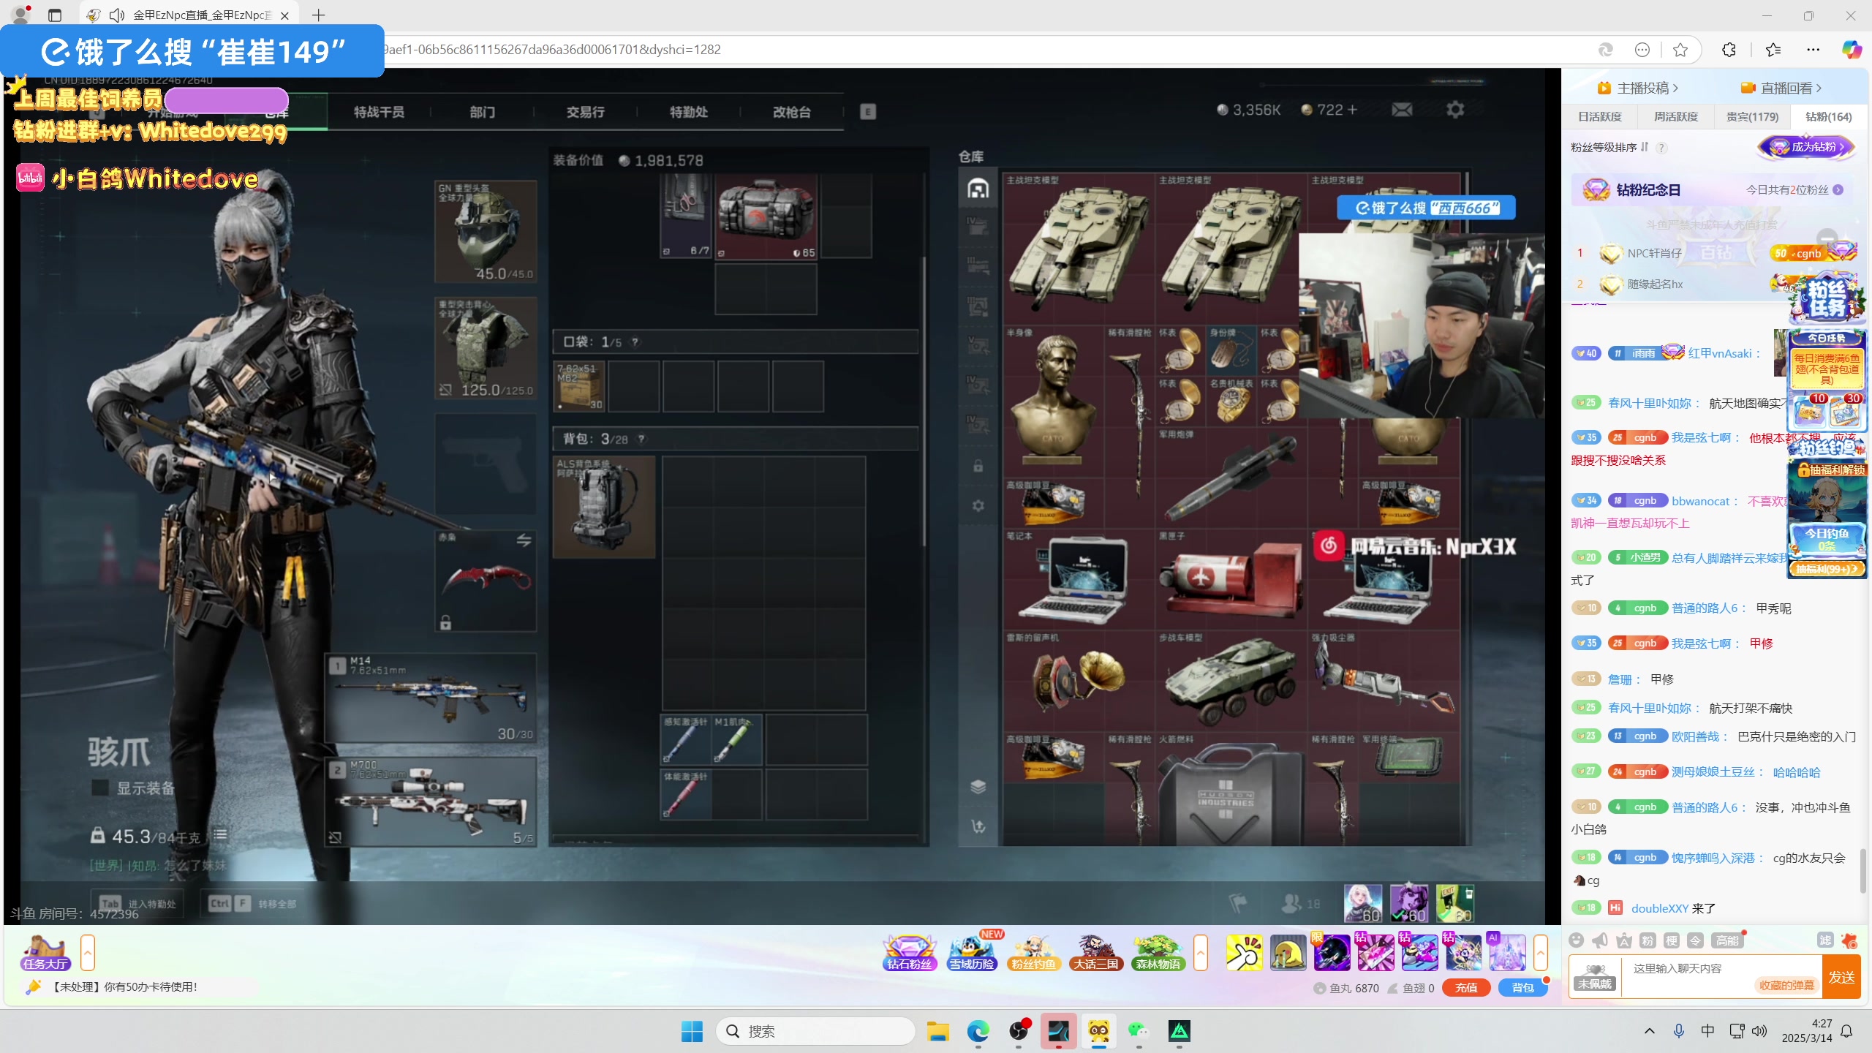Image resolution: width=1872 pixels, height=1053 pixels.
Task: Toggle the 滤 danmaku filter button
Action: pos(1825,940)
